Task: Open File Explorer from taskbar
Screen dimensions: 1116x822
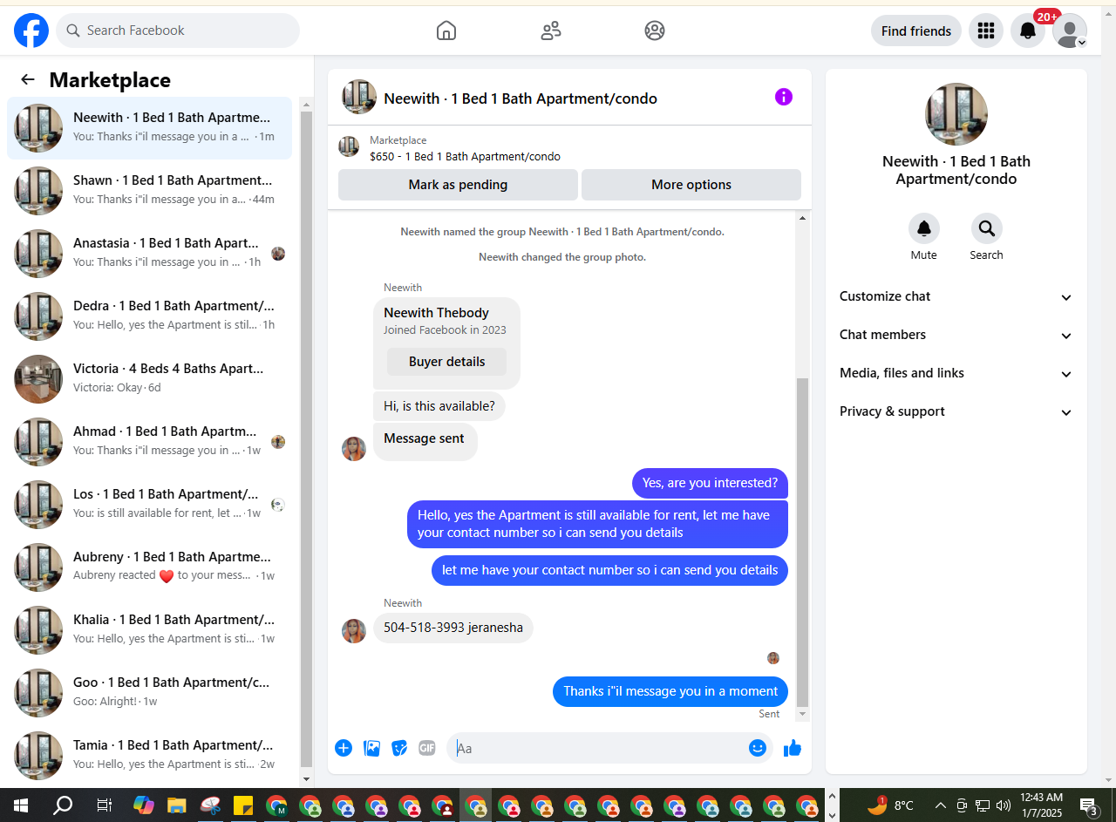Action: 177,805
